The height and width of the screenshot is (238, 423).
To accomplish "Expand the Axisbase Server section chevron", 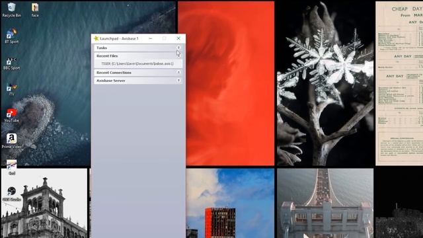I will click(178, 81).
